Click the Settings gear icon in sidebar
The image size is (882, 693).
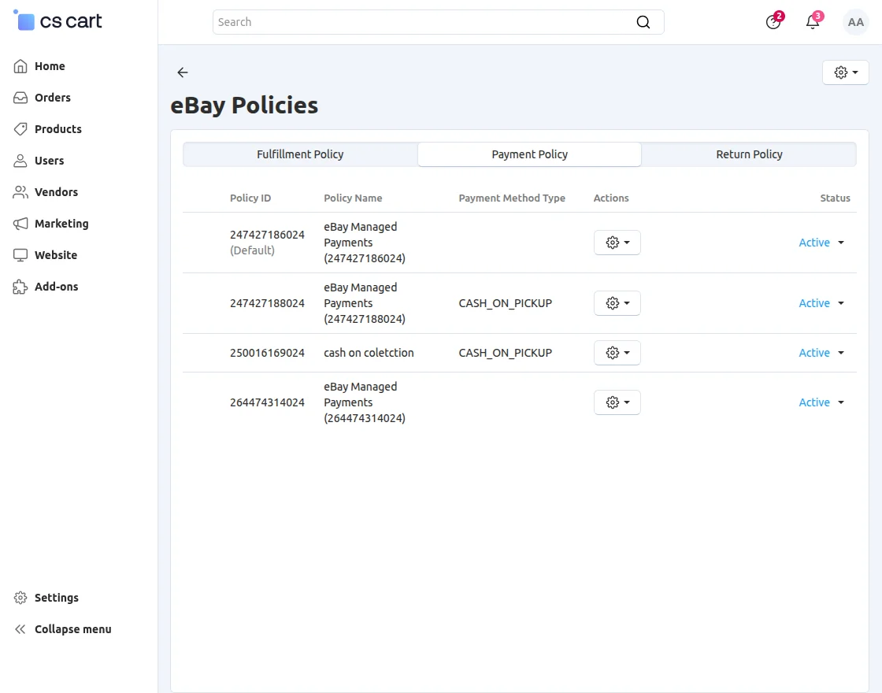click(x=20, y=598)
